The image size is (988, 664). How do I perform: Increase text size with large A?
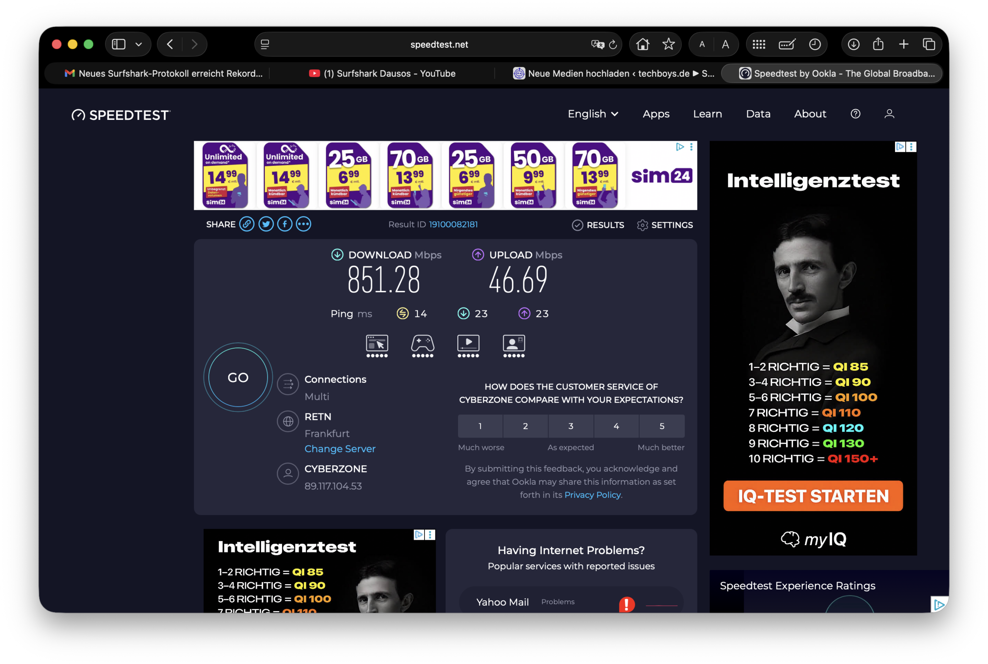[x=726, y=44]
